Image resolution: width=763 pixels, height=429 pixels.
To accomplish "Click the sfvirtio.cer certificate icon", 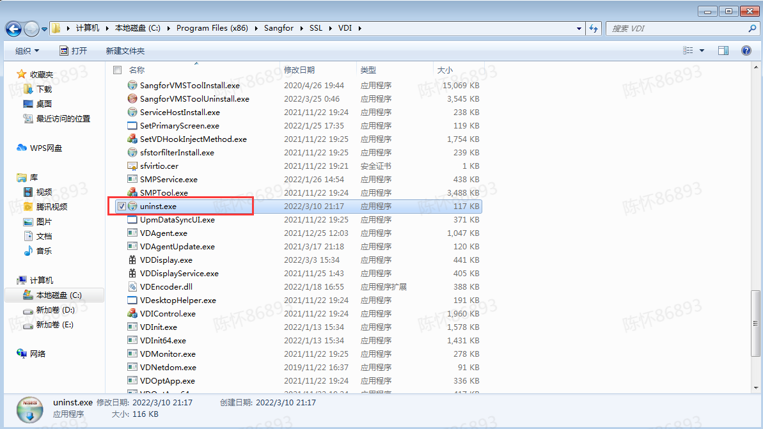I will [x=132, y=166].
